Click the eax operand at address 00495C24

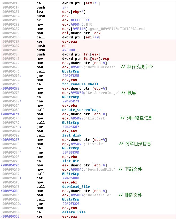coord(65,16)
